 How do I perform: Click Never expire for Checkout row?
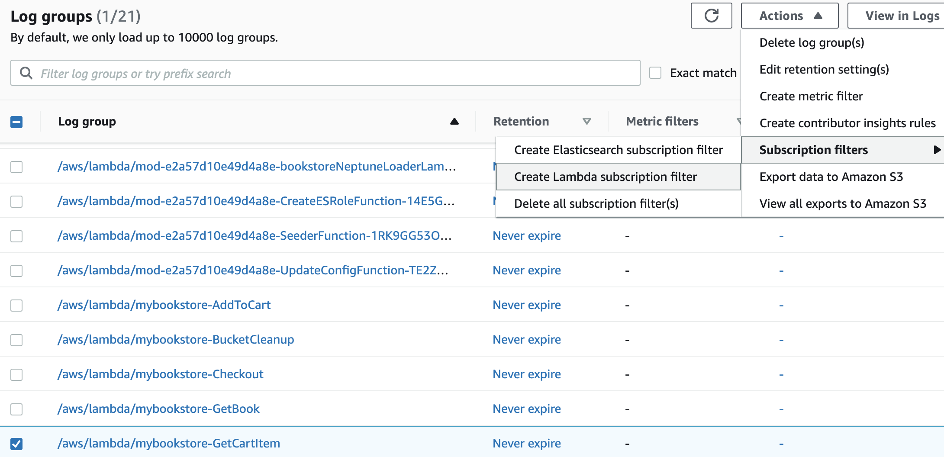pos(527,374)
